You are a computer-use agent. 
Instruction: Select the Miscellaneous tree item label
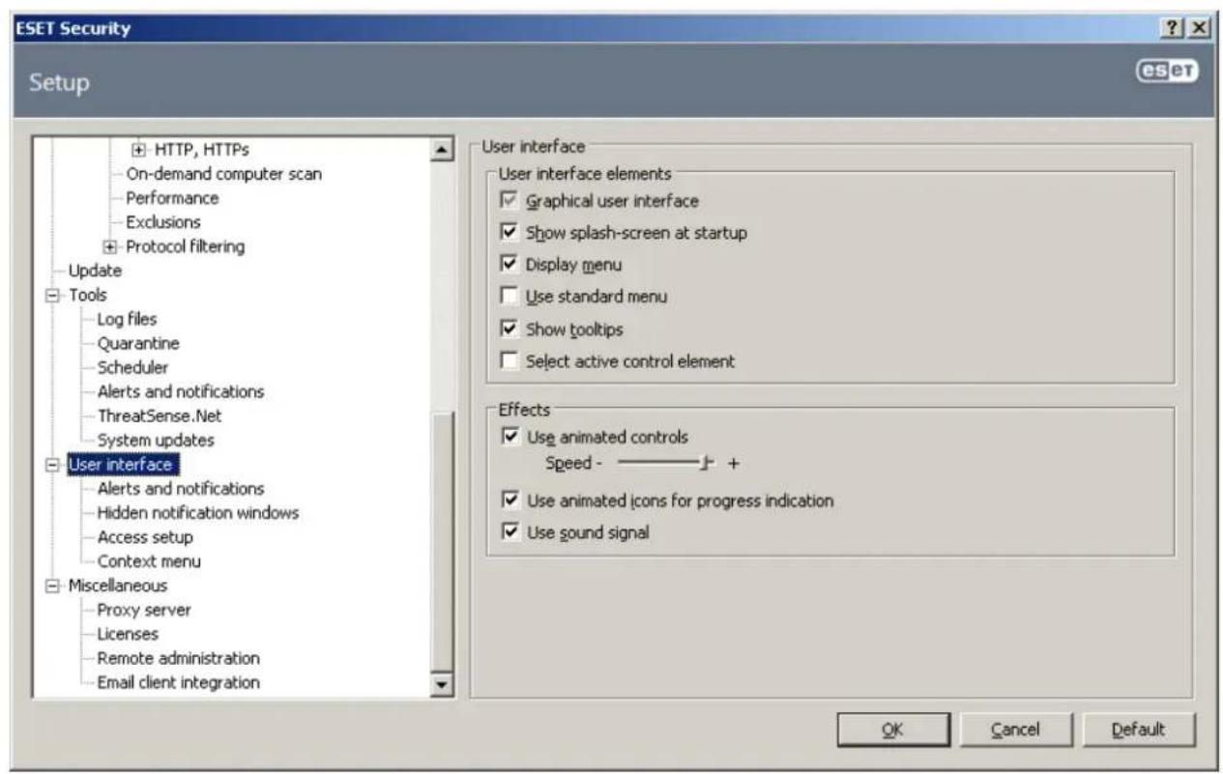(117, 586)
